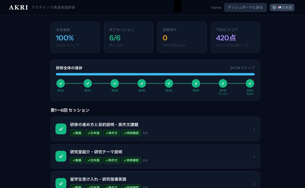Image resolution: width=305 pixels, height=188 pixels.
Task: Click 4/4 count in 研修の進め方 session
Action: (145, 133)
